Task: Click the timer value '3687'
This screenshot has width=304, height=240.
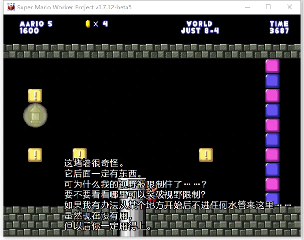Action: click(279, 31)
